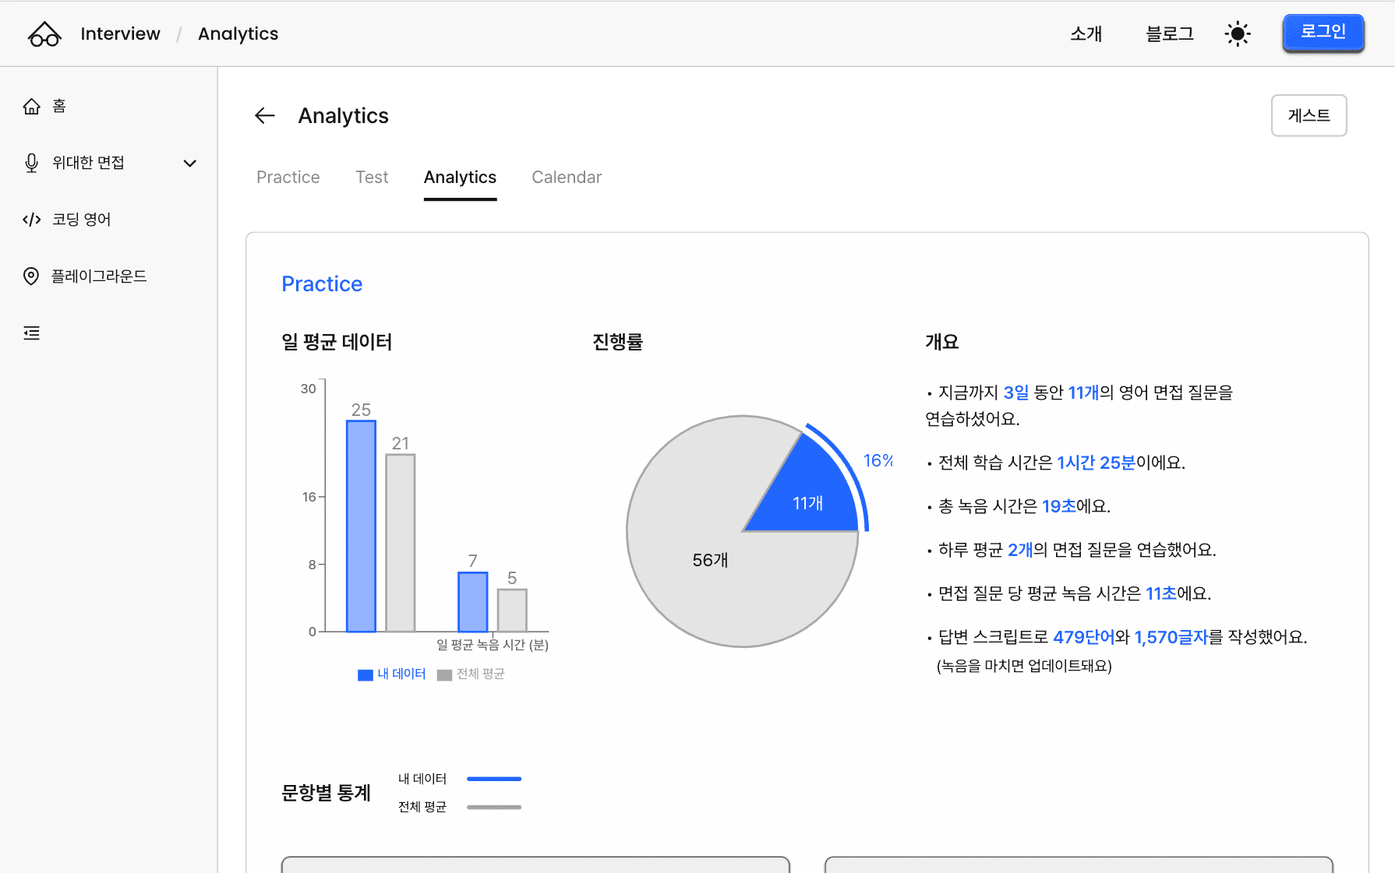Click the 479단어 script count text

(1083, 637)
